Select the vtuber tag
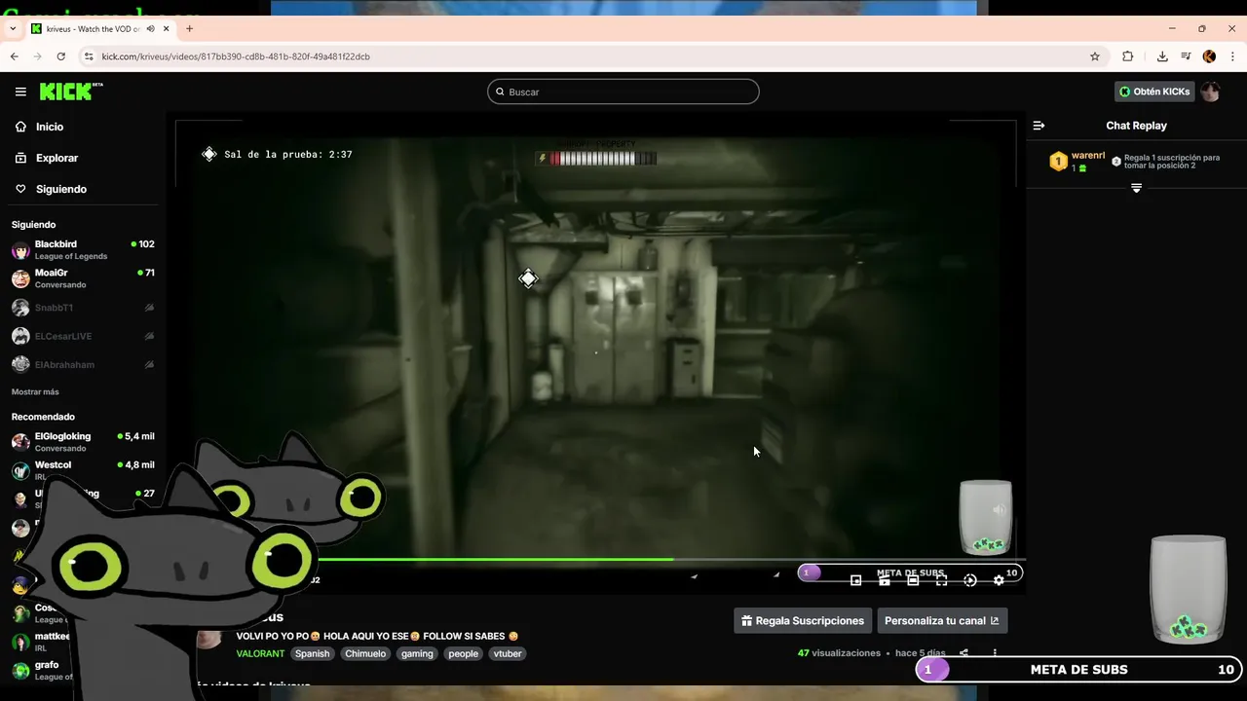 [508, 653]
